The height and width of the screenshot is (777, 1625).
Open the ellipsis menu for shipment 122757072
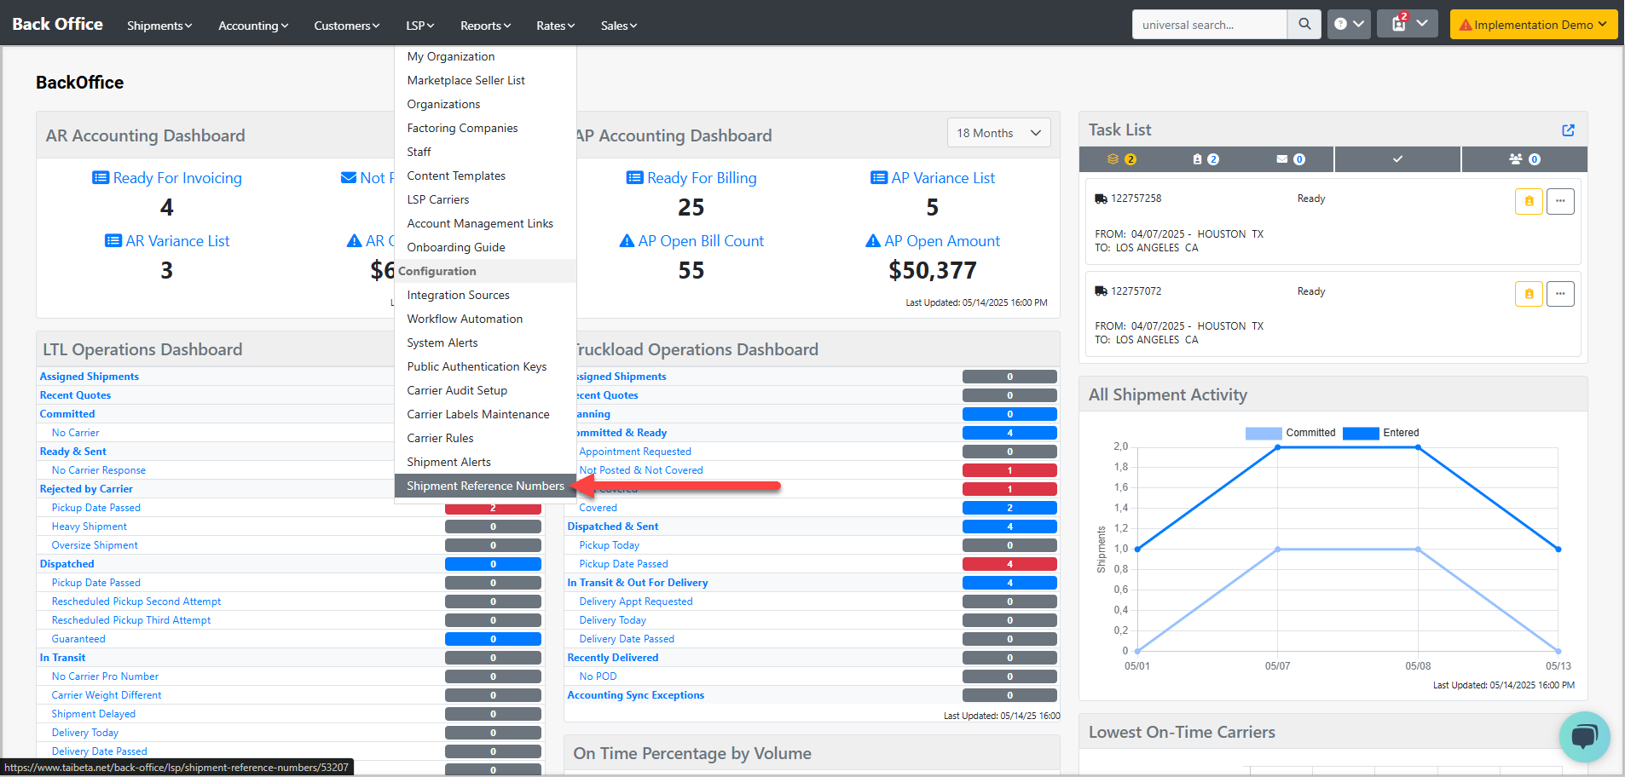1559,294
